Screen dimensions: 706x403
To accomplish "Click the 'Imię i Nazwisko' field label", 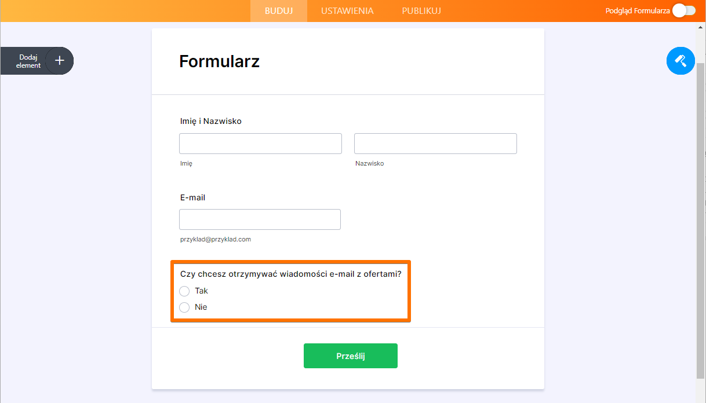I will point(211,121).
